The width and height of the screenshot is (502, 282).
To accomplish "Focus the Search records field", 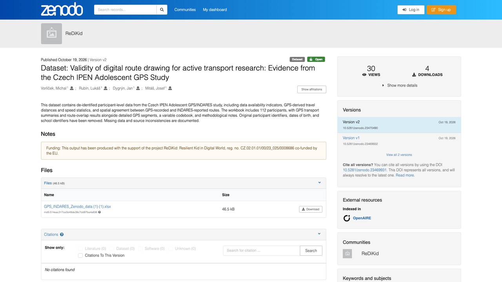I will coord(125,10).
